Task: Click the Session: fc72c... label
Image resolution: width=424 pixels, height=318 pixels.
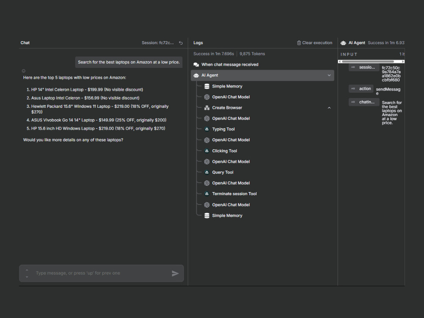Action: [x=158, y=43]
